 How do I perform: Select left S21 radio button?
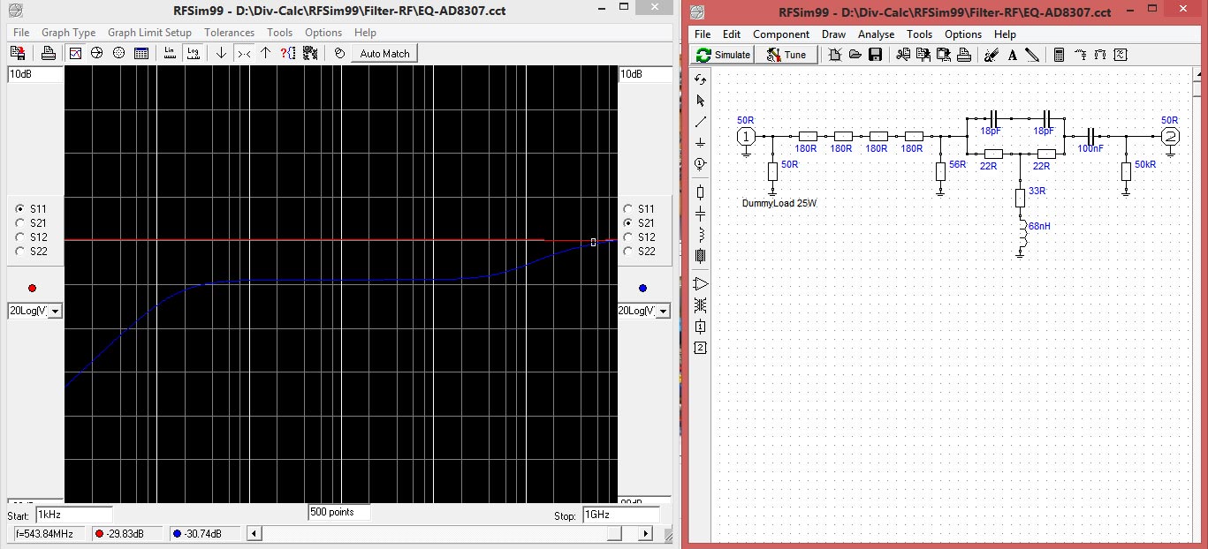(20, 223)
